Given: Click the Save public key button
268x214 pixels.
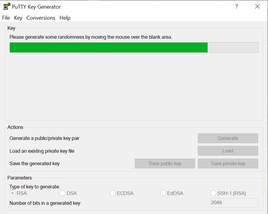Looking at the screenshot, I should tap(165, 163).
